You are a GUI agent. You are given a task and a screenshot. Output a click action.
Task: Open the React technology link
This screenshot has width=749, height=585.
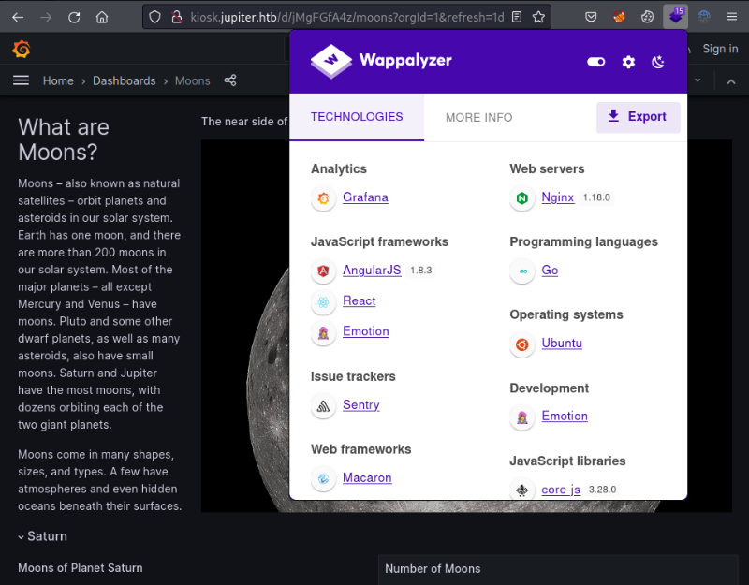360,300
